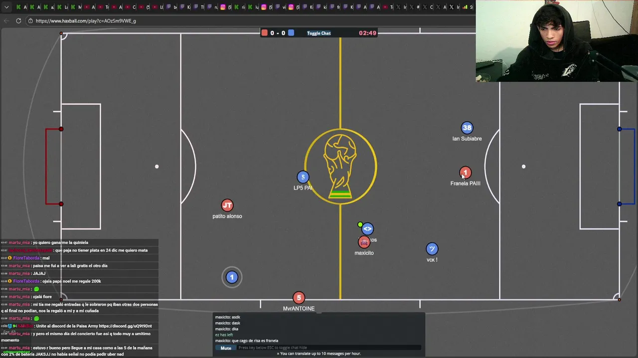Click 'maxicito: que cago de risa es franela'

[247, 341]
